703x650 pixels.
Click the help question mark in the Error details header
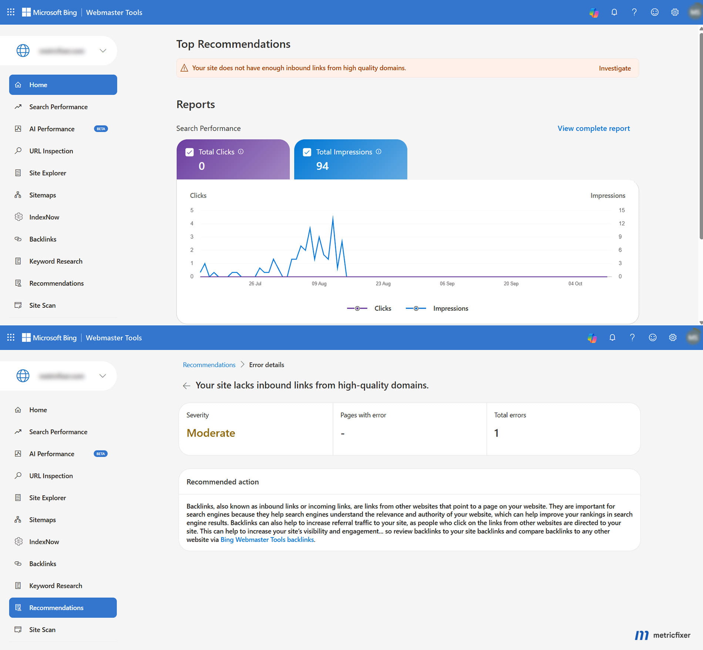click(632, 337)
